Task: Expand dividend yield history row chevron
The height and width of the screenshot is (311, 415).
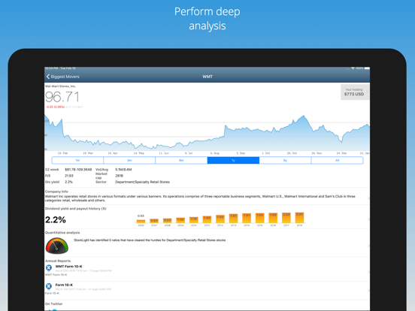Action: (x=368, y=219)
